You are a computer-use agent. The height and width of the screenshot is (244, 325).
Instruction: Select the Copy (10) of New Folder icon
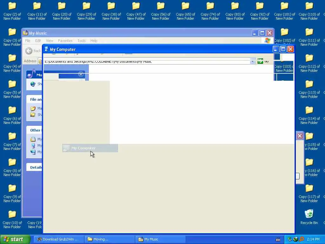click(x=12, y=220)
